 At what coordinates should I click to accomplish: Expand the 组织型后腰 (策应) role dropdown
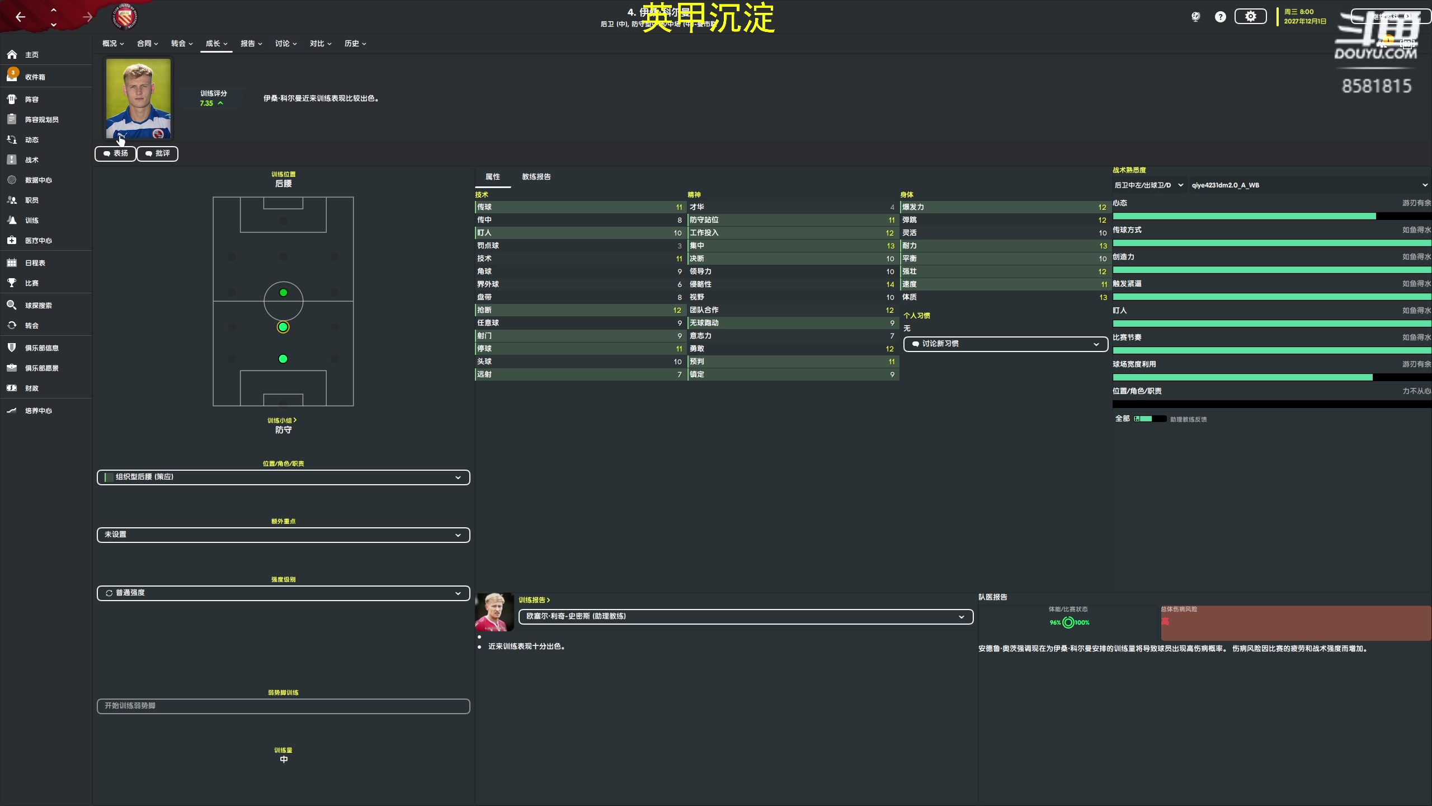283,477
